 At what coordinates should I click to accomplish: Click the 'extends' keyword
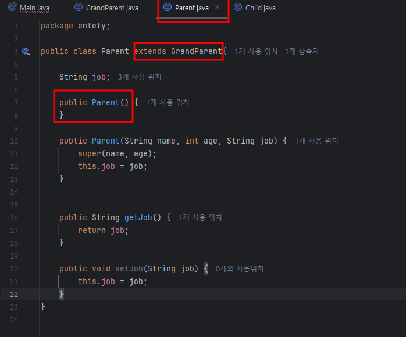click(x=150, y=52)
